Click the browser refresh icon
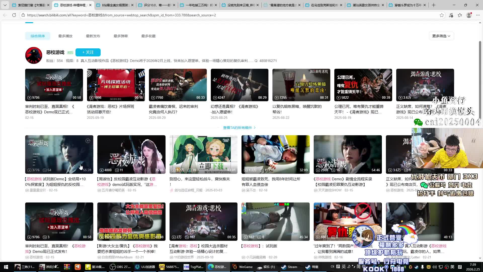The height and width of the screenshot is (272, 483). click(14, 15)
